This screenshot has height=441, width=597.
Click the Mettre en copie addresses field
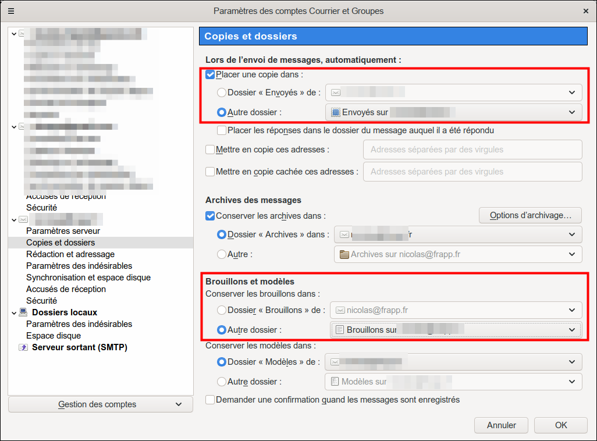pyautogui.click(x=472, y=150)
